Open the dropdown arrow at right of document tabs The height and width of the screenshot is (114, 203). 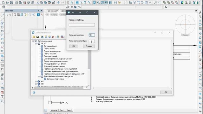click(x=196, y=11)
